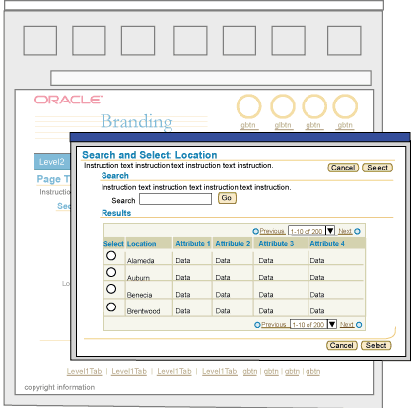Image resolution: width=411 pixels, height=408 pixels.
Task: Click the Previous arrow icon below the results table
Action: coord(257,325)
